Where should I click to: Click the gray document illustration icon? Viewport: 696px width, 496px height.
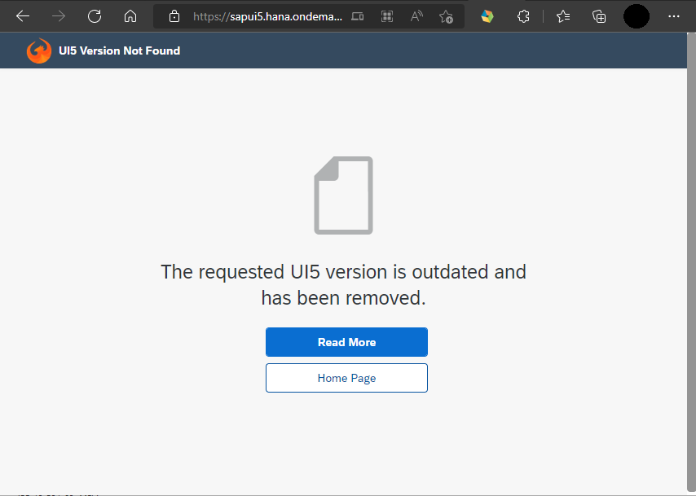point(344,195)
